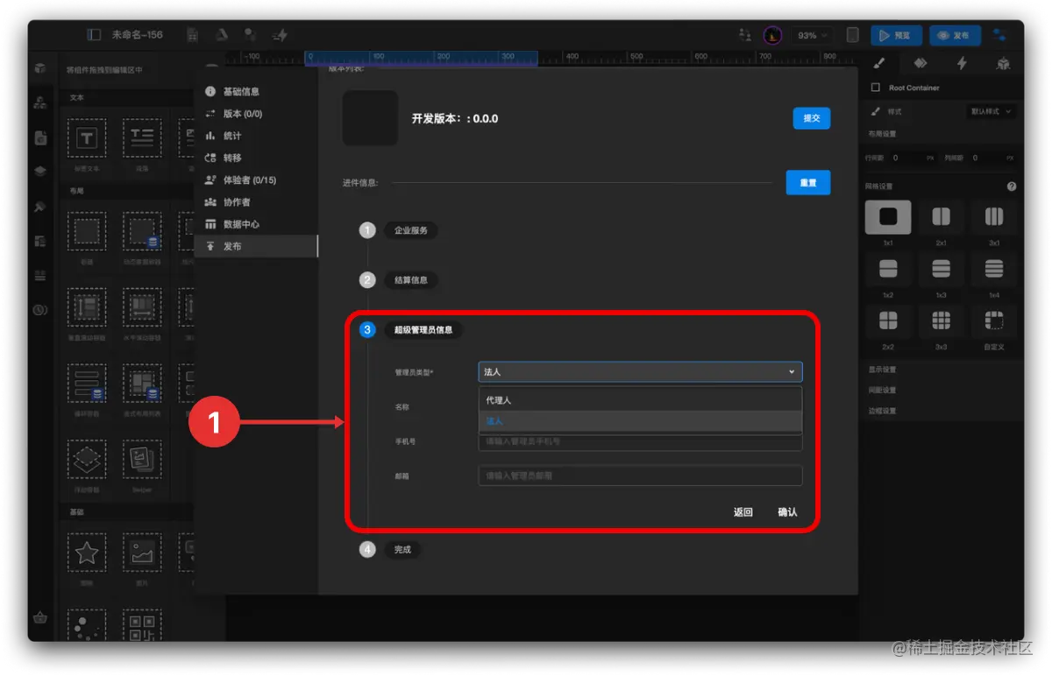The height and width of the screenshot is (676, 1052).
Task: Click the 返回 back link
Action: point(743,512)
